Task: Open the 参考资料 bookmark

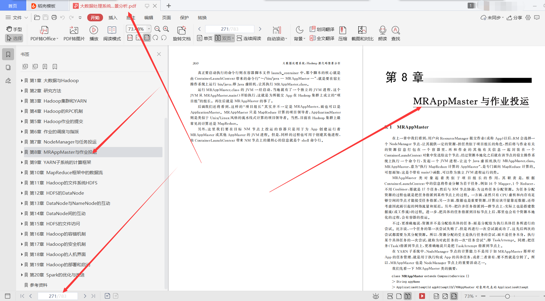Action: coord(38,285)
